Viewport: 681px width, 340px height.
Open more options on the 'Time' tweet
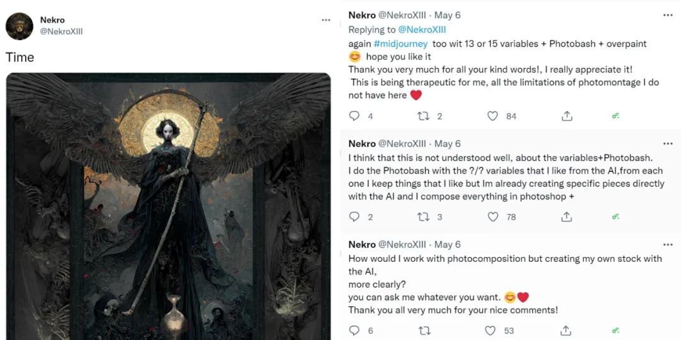point(326,20)
